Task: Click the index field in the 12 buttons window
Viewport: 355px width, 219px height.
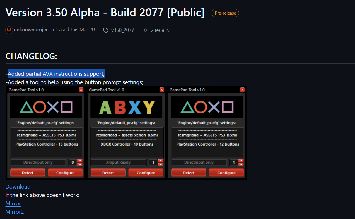Action: [233, 162]
